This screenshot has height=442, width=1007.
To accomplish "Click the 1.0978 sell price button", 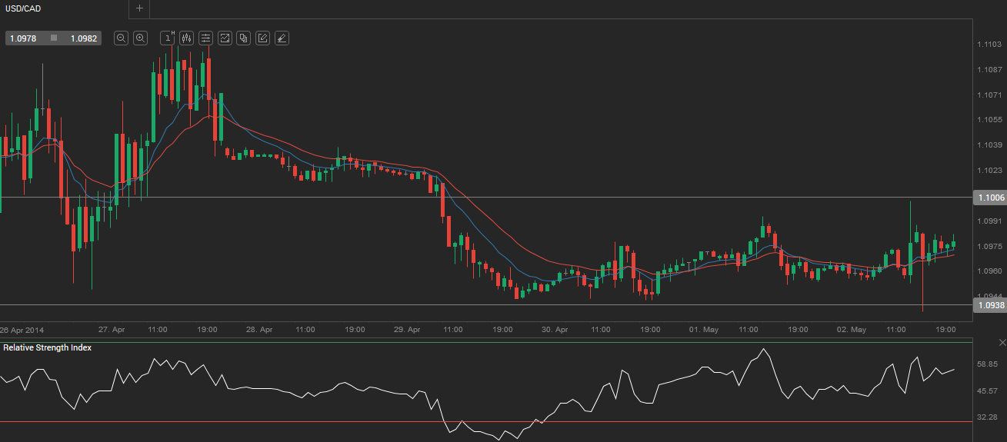I will click(x=25, y=38).
